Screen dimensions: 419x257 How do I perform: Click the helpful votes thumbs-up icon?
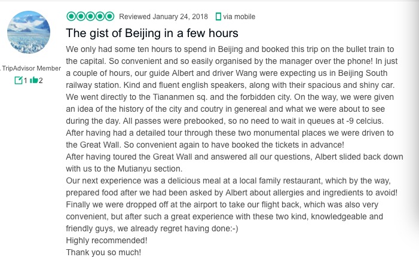click(34, 80)
